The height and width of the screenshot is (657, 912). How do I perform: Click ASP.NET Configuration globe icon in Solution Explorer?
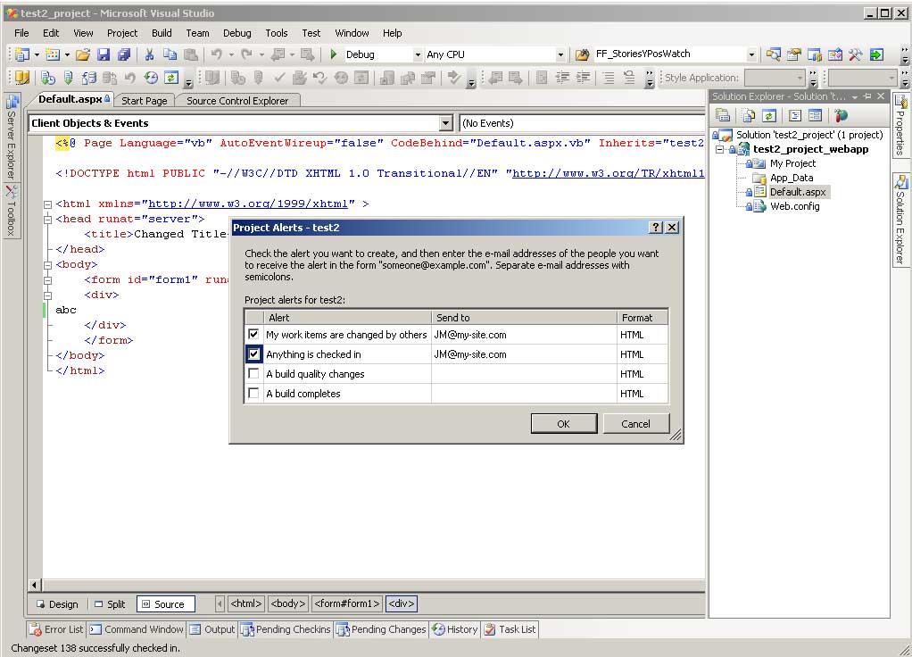pos(841,115)
